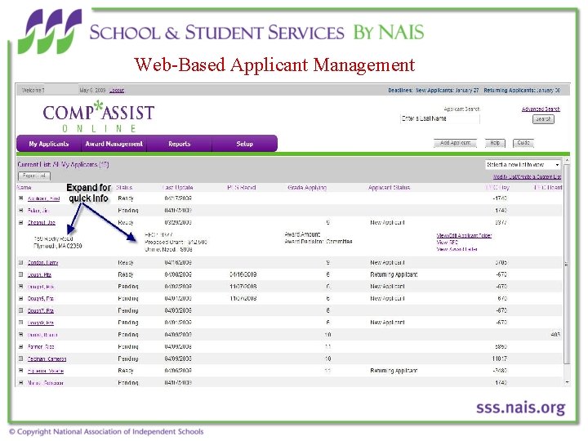Expand the Condon, Larry row
Screen dimensions: 588x441
click(21, 262)
